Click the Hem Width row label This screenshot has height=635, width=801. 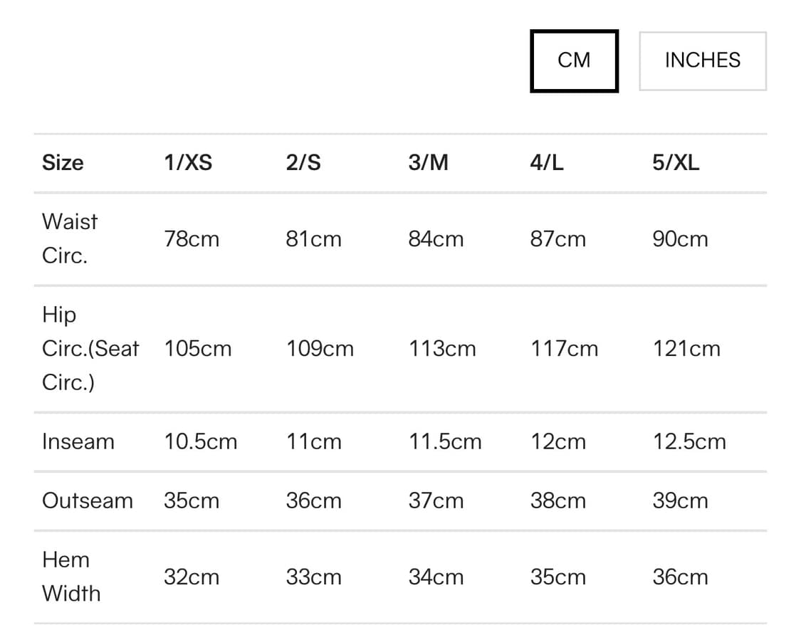[71, 577]
